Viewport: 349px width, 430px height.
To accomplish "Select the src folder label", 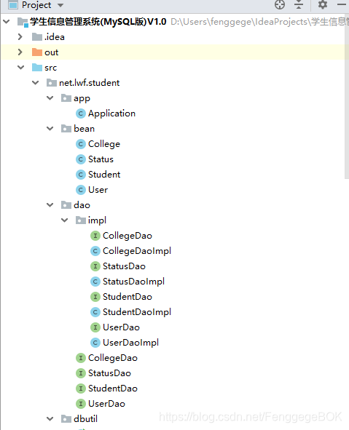I will 50,68.
